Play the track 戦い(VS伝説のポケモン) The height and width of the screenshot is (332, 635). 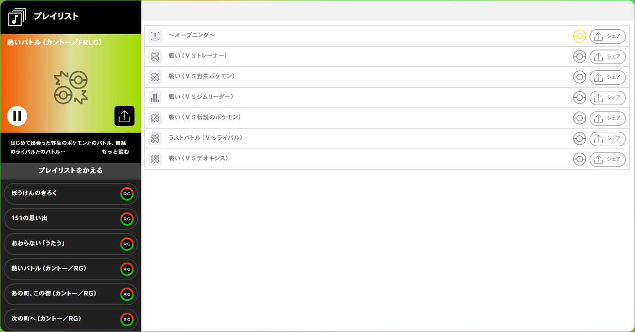click(204, 117)
